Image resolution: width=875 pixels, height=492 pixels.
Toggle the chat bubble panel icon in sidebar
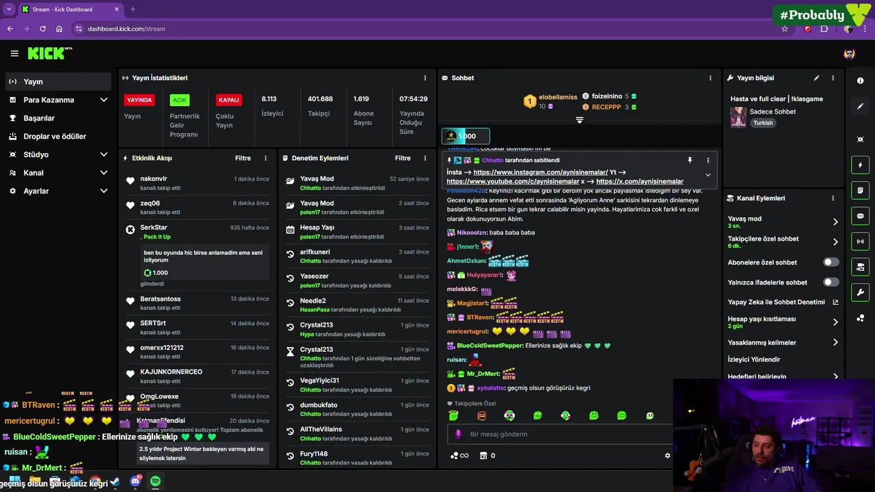coord(860,216)
